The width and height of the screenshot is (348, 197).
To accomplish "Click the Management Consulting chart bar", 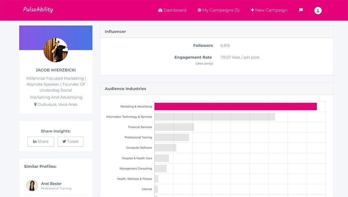I will click(x=161, y=169).
